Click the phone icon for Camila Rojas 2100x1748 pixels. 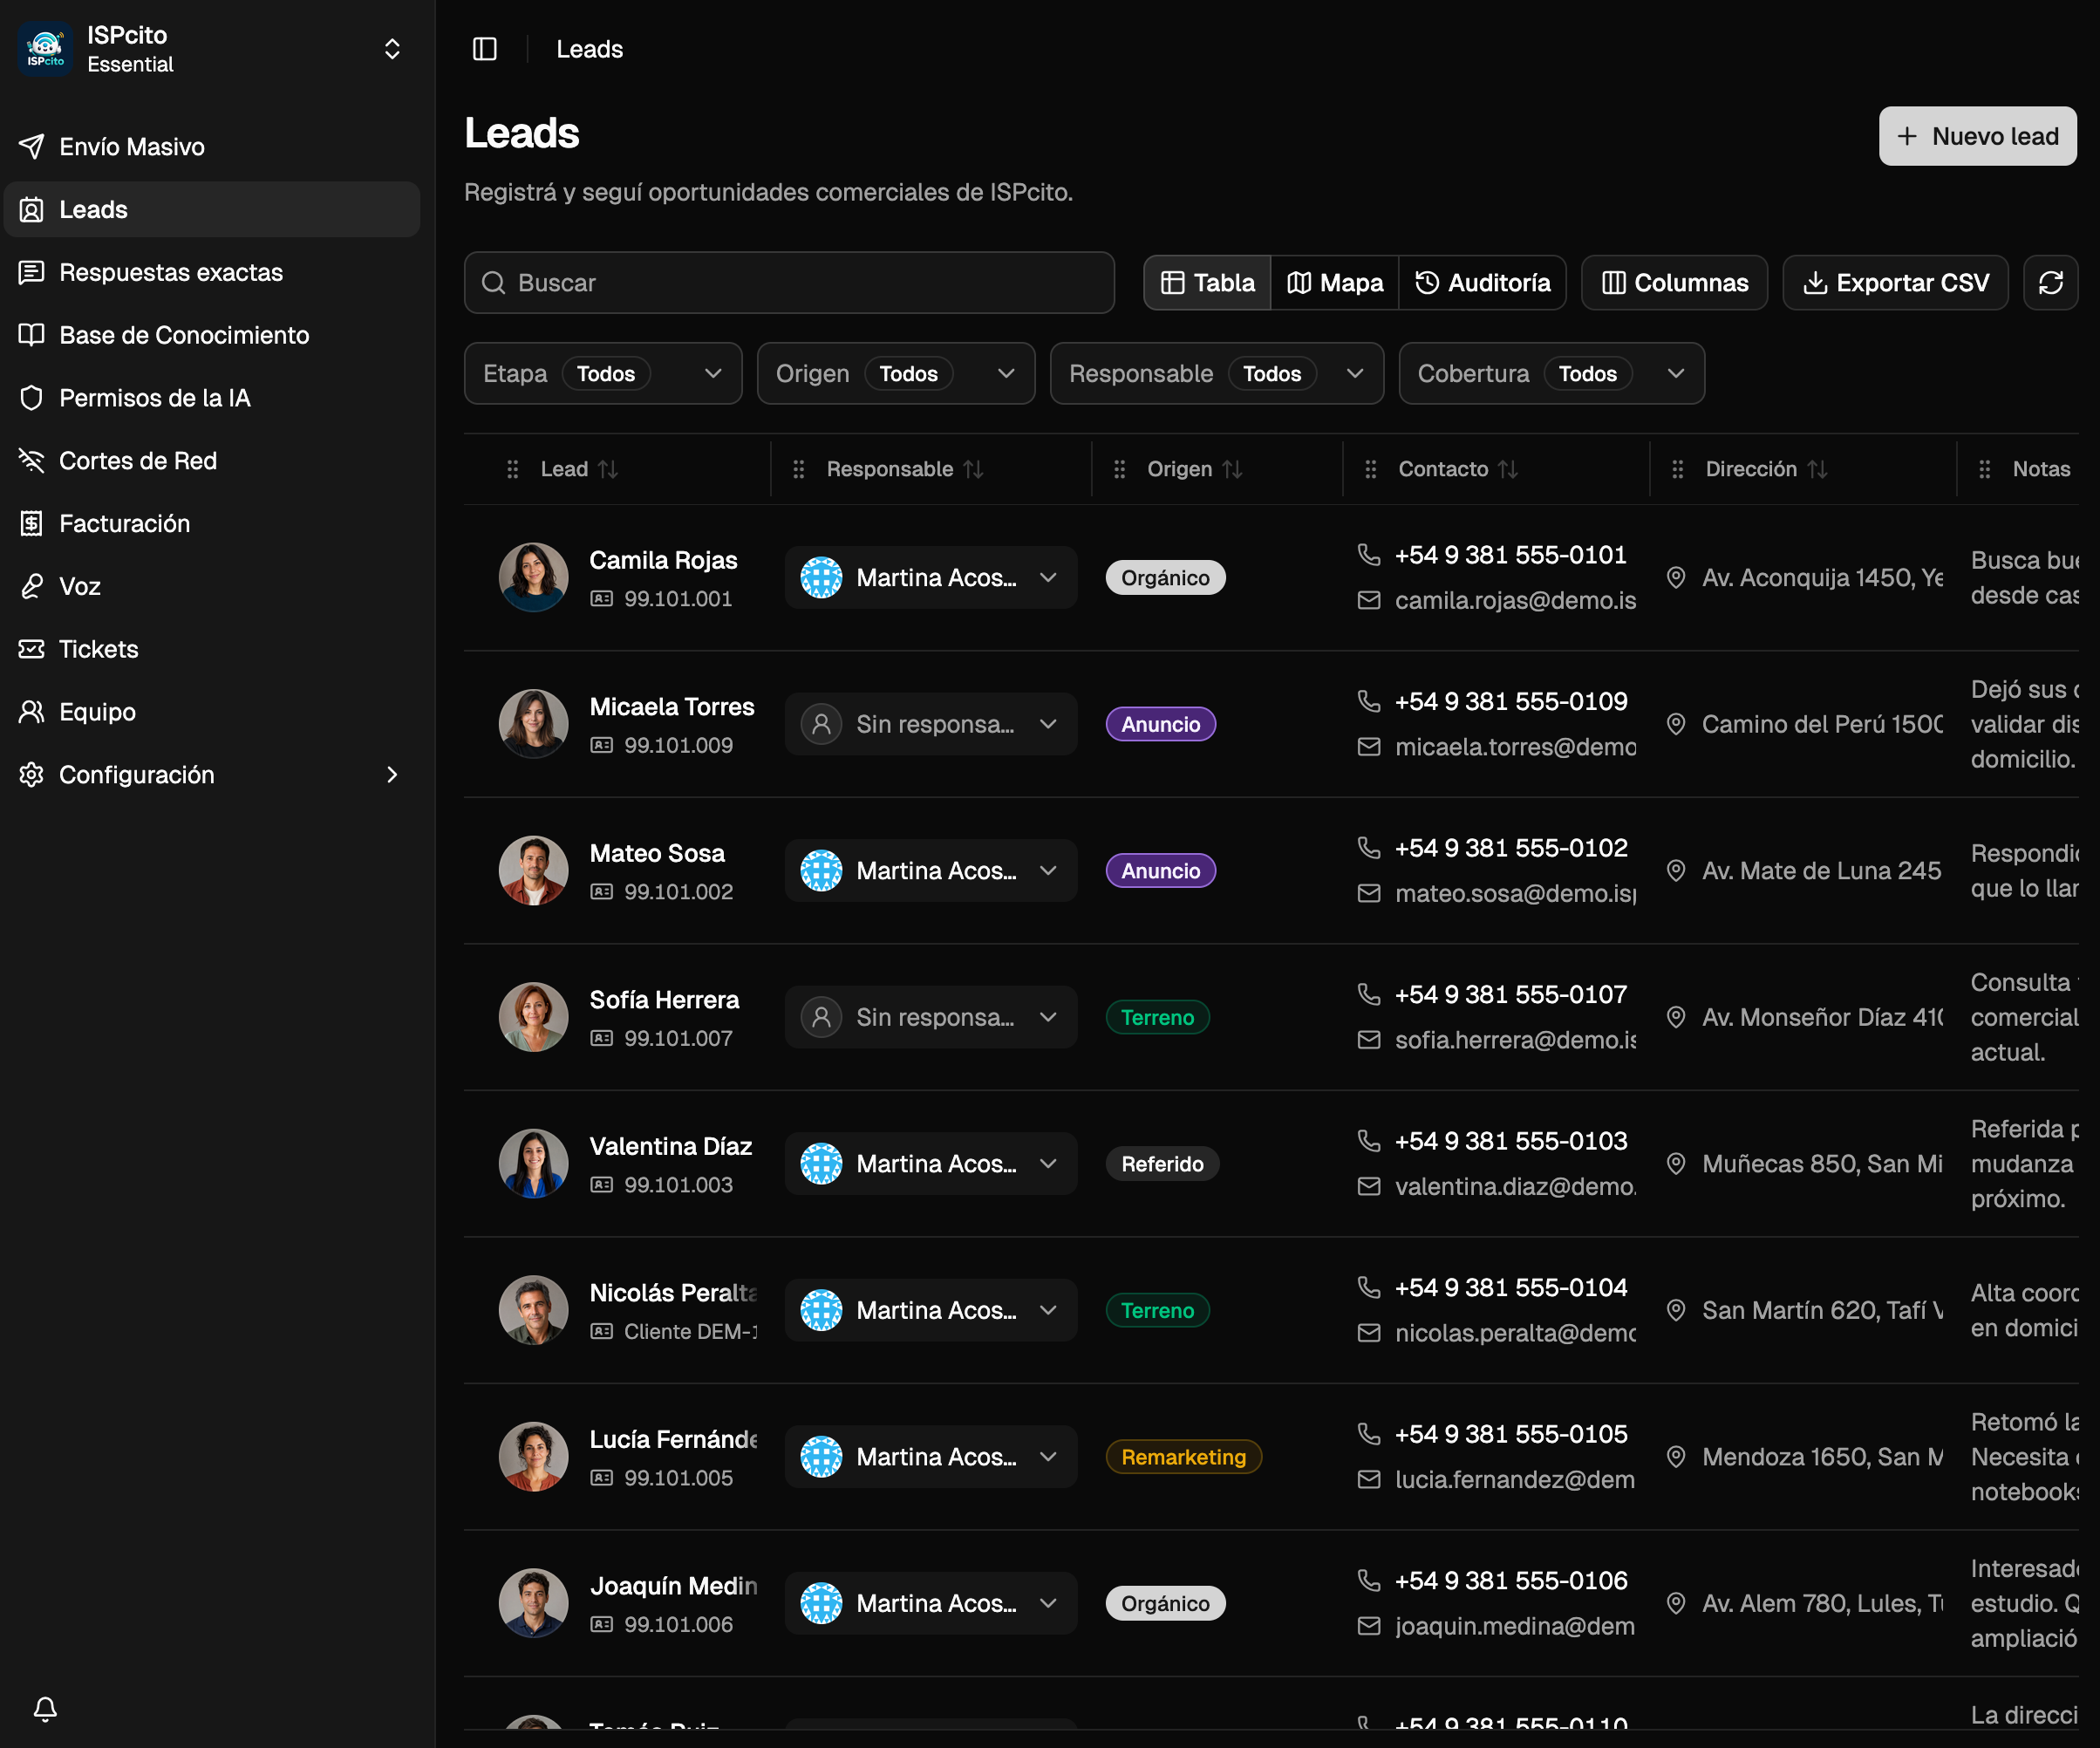(x=1369, y=555)
